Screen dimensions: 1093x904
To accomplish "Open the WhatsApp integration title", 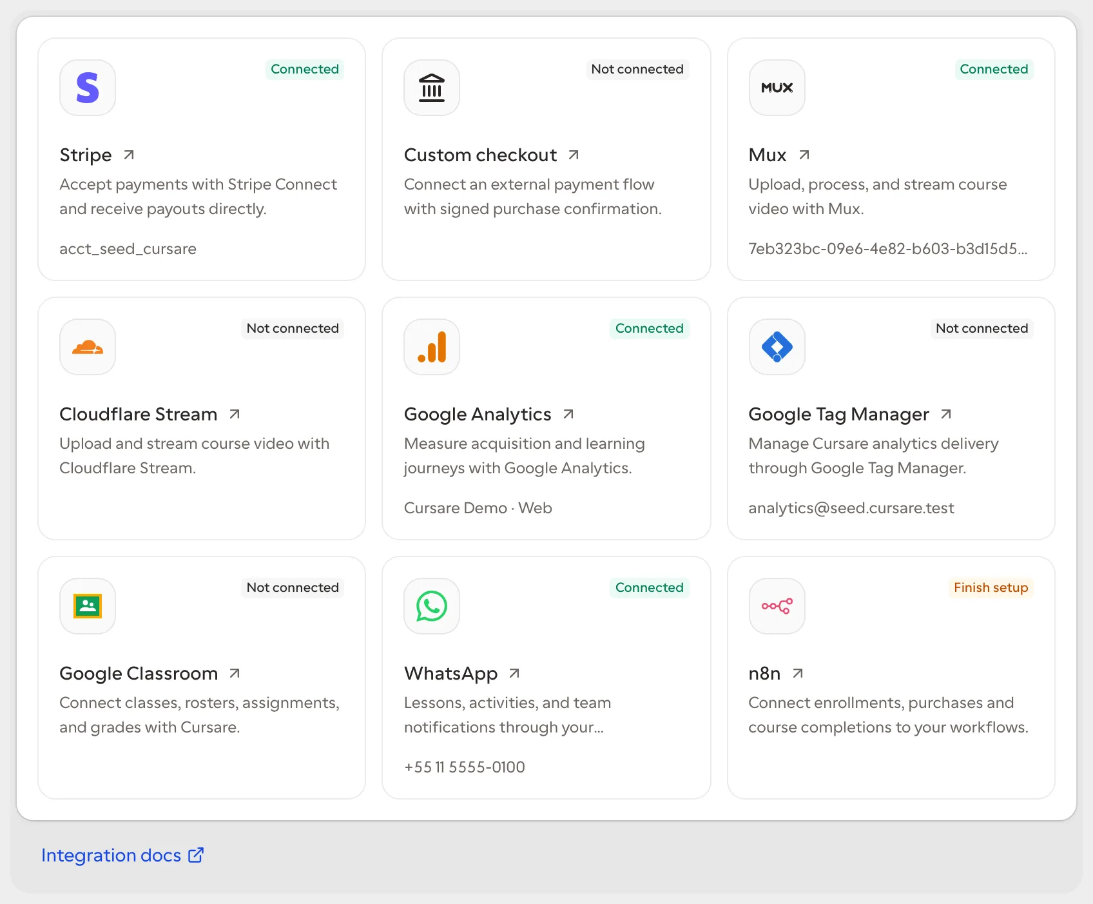I will click(451, 674).
